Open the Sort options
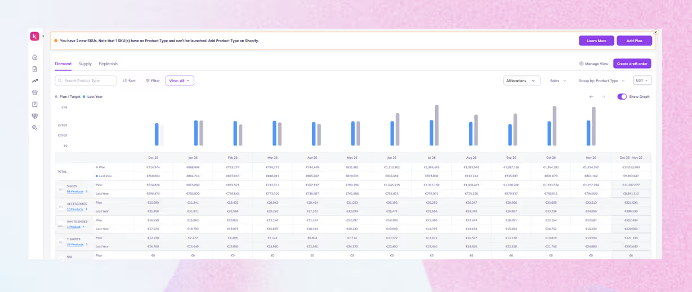 click(x=129, y=80)
